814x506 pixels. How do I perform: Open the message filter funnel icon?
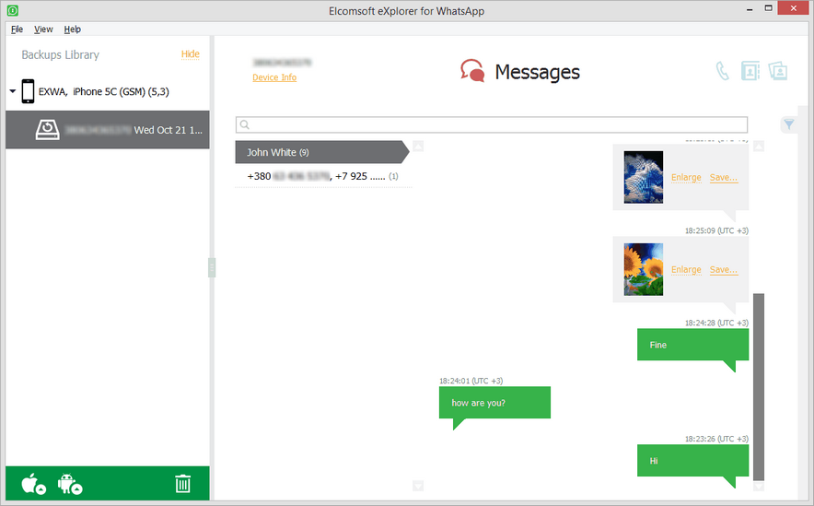coord(788,124)
